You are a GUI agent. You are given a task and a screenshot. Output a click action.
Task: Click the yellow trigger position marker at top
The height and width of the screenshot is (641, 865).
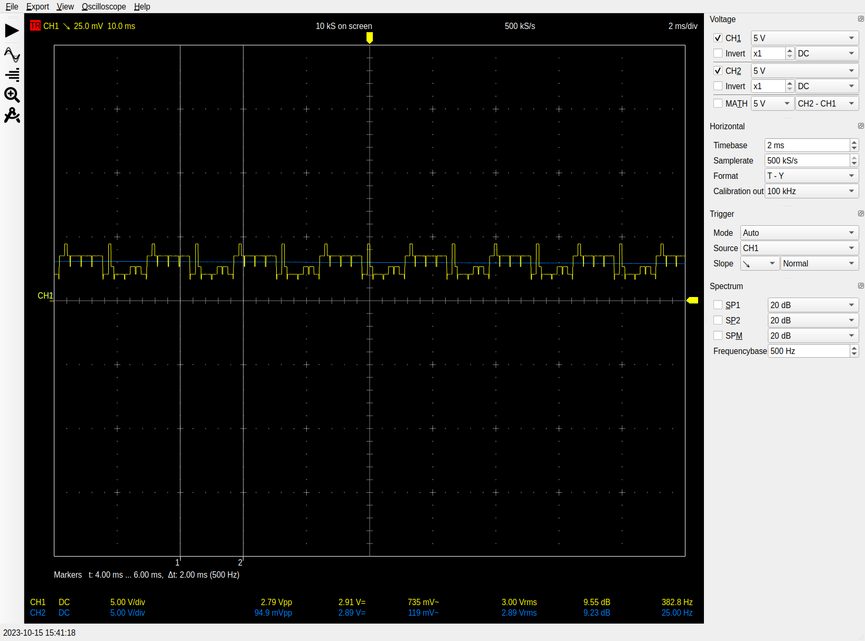(370, 37)
